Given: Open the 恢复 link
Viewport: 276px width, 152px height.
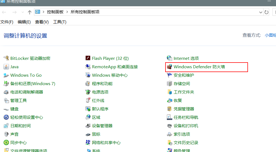Looking at the screenshot, I should (178, 101).
